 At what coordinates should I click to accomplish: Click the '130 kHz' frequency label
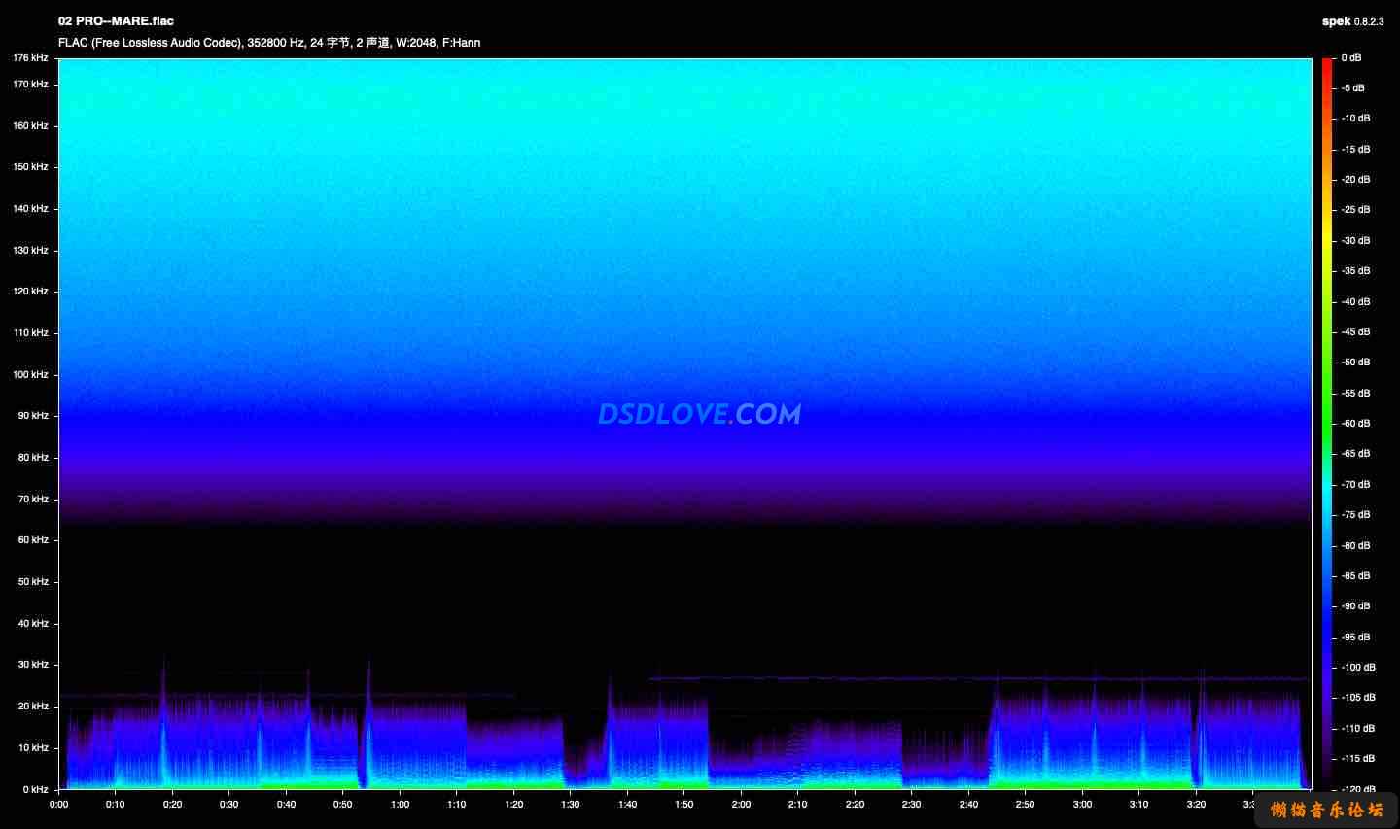point(30,251)
